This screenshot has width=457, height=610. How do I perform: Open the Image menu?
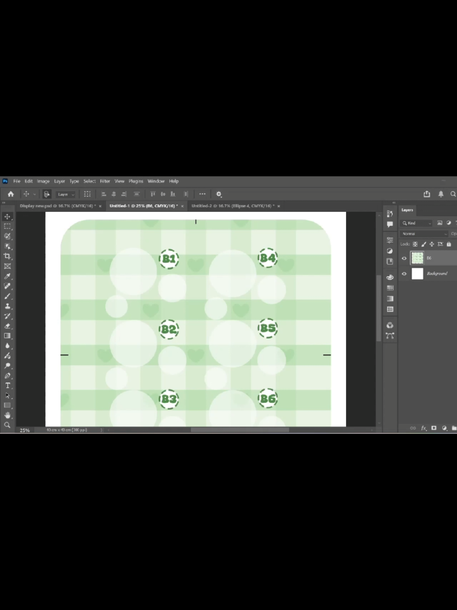point(43,181)
